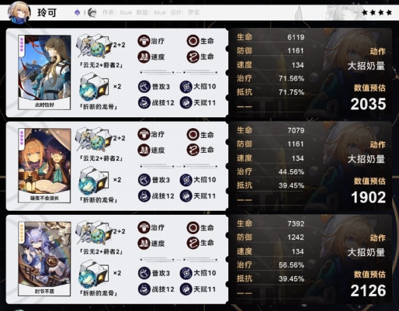
Task: Click the 大招10 ultimate icon in third build
Action: click(186, 273)
